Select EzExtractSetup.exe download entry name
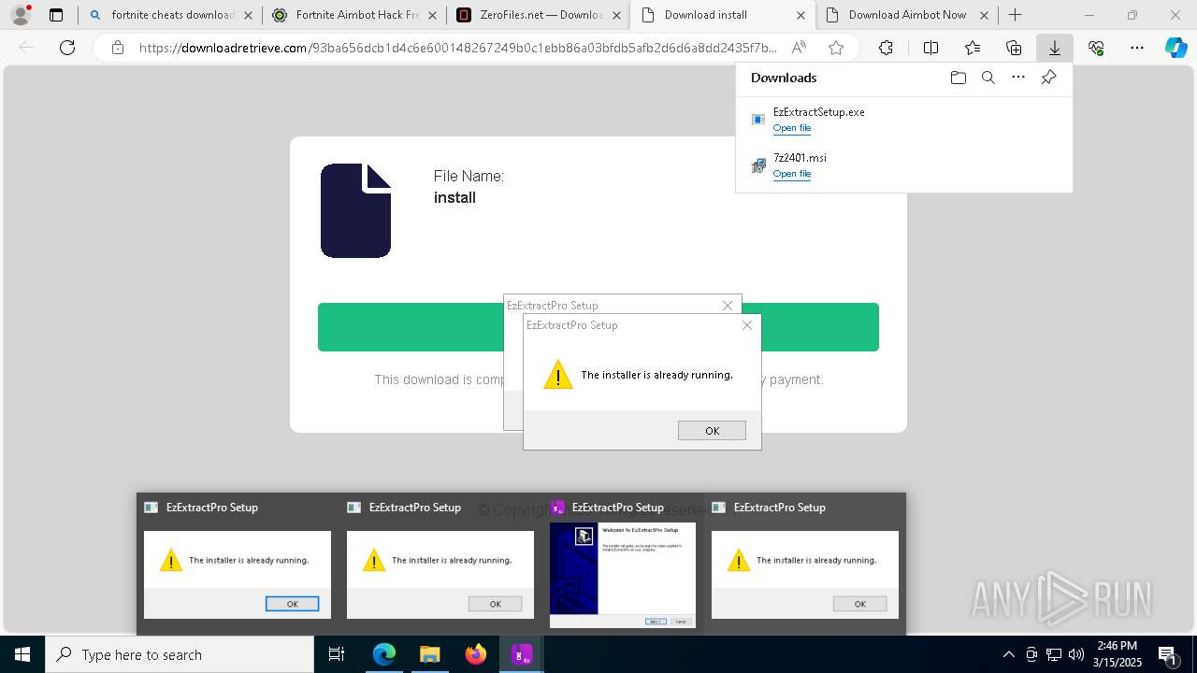Viewport: 1197px width, 673px height. click(819, 112)
